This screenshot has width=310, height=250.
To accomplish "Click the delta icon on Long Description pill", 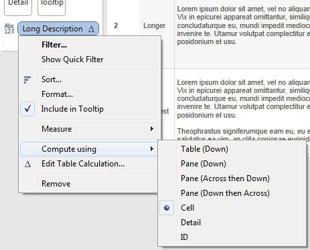I will pos(91,29).
